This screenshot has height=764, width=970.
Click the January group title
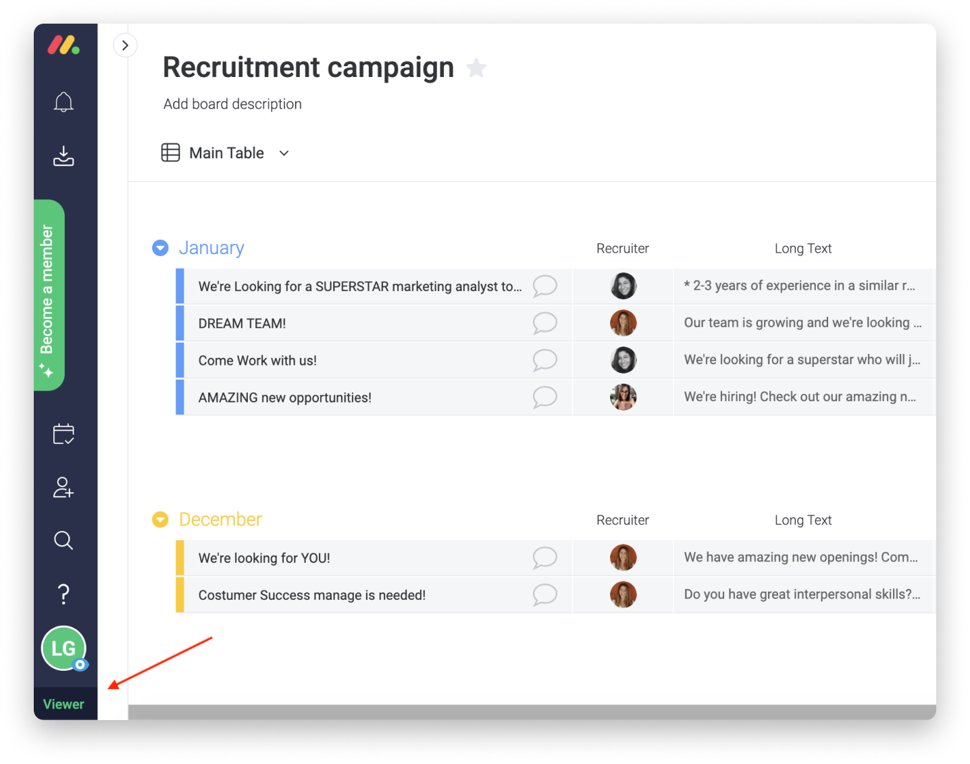(x=211, y=248)
